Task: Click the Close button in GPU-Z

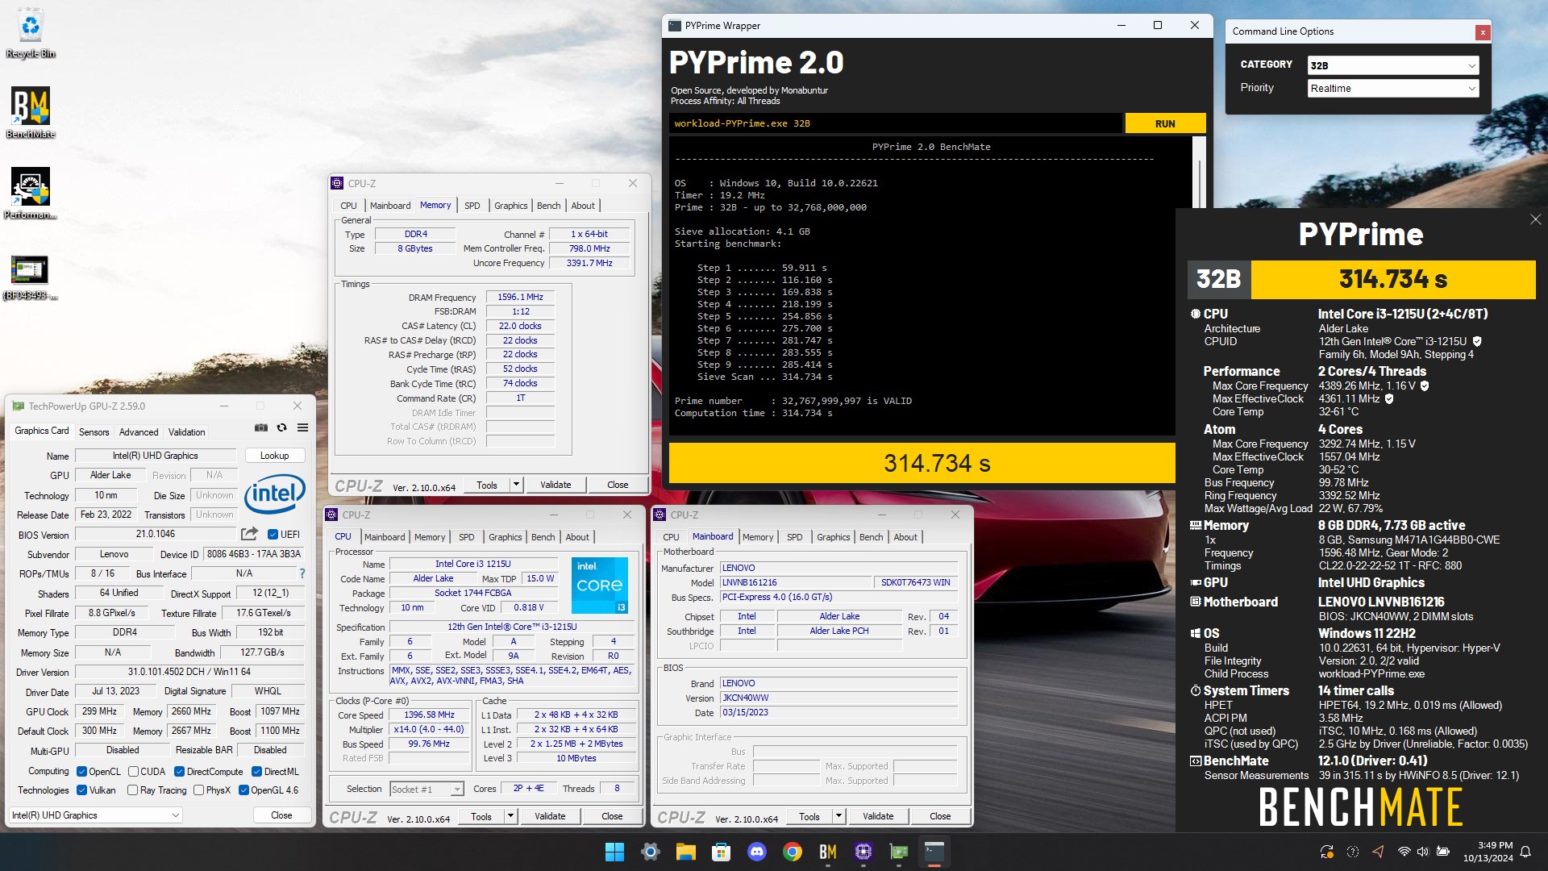Action: click(281, 815)
